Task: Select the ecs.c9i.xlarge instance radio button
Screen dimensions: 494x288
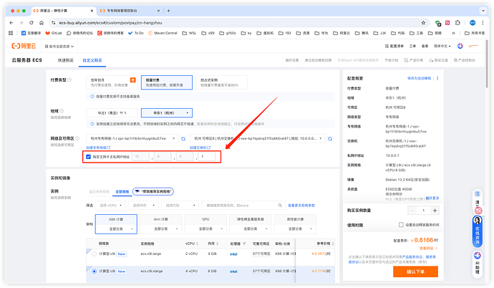Action: coord(94,272)
